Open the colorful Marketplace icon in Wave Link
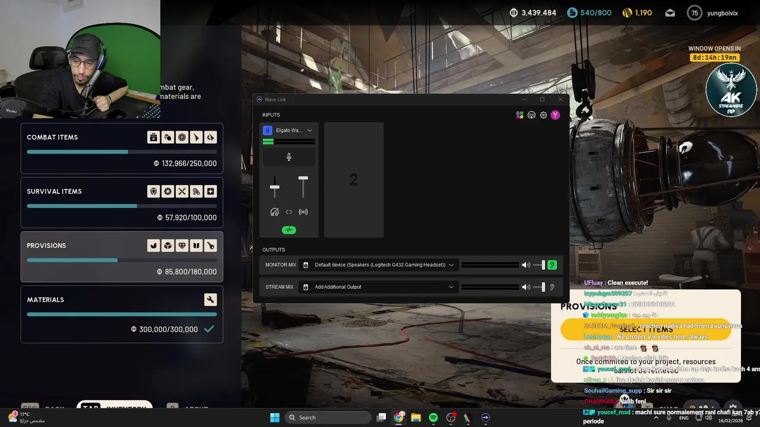The image size is (760, 427). (520, 115)
